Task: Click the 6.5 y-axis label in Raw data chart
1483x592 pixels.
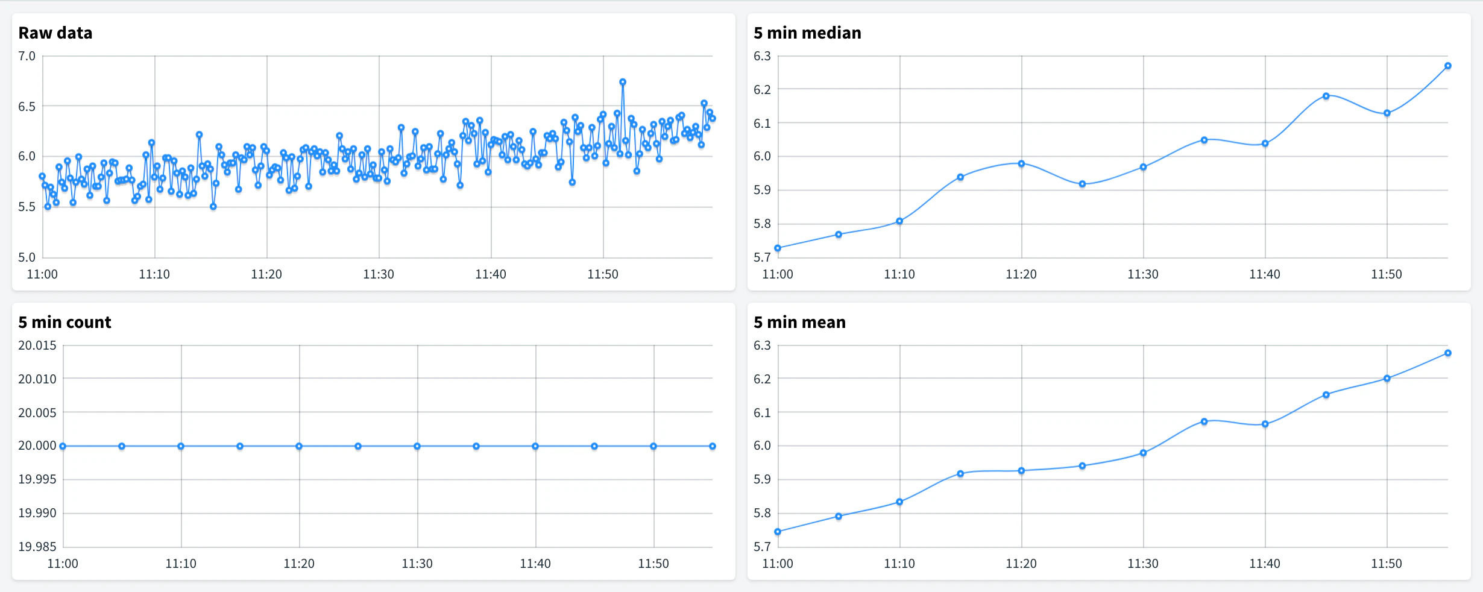Action: [x=27, y=107]
